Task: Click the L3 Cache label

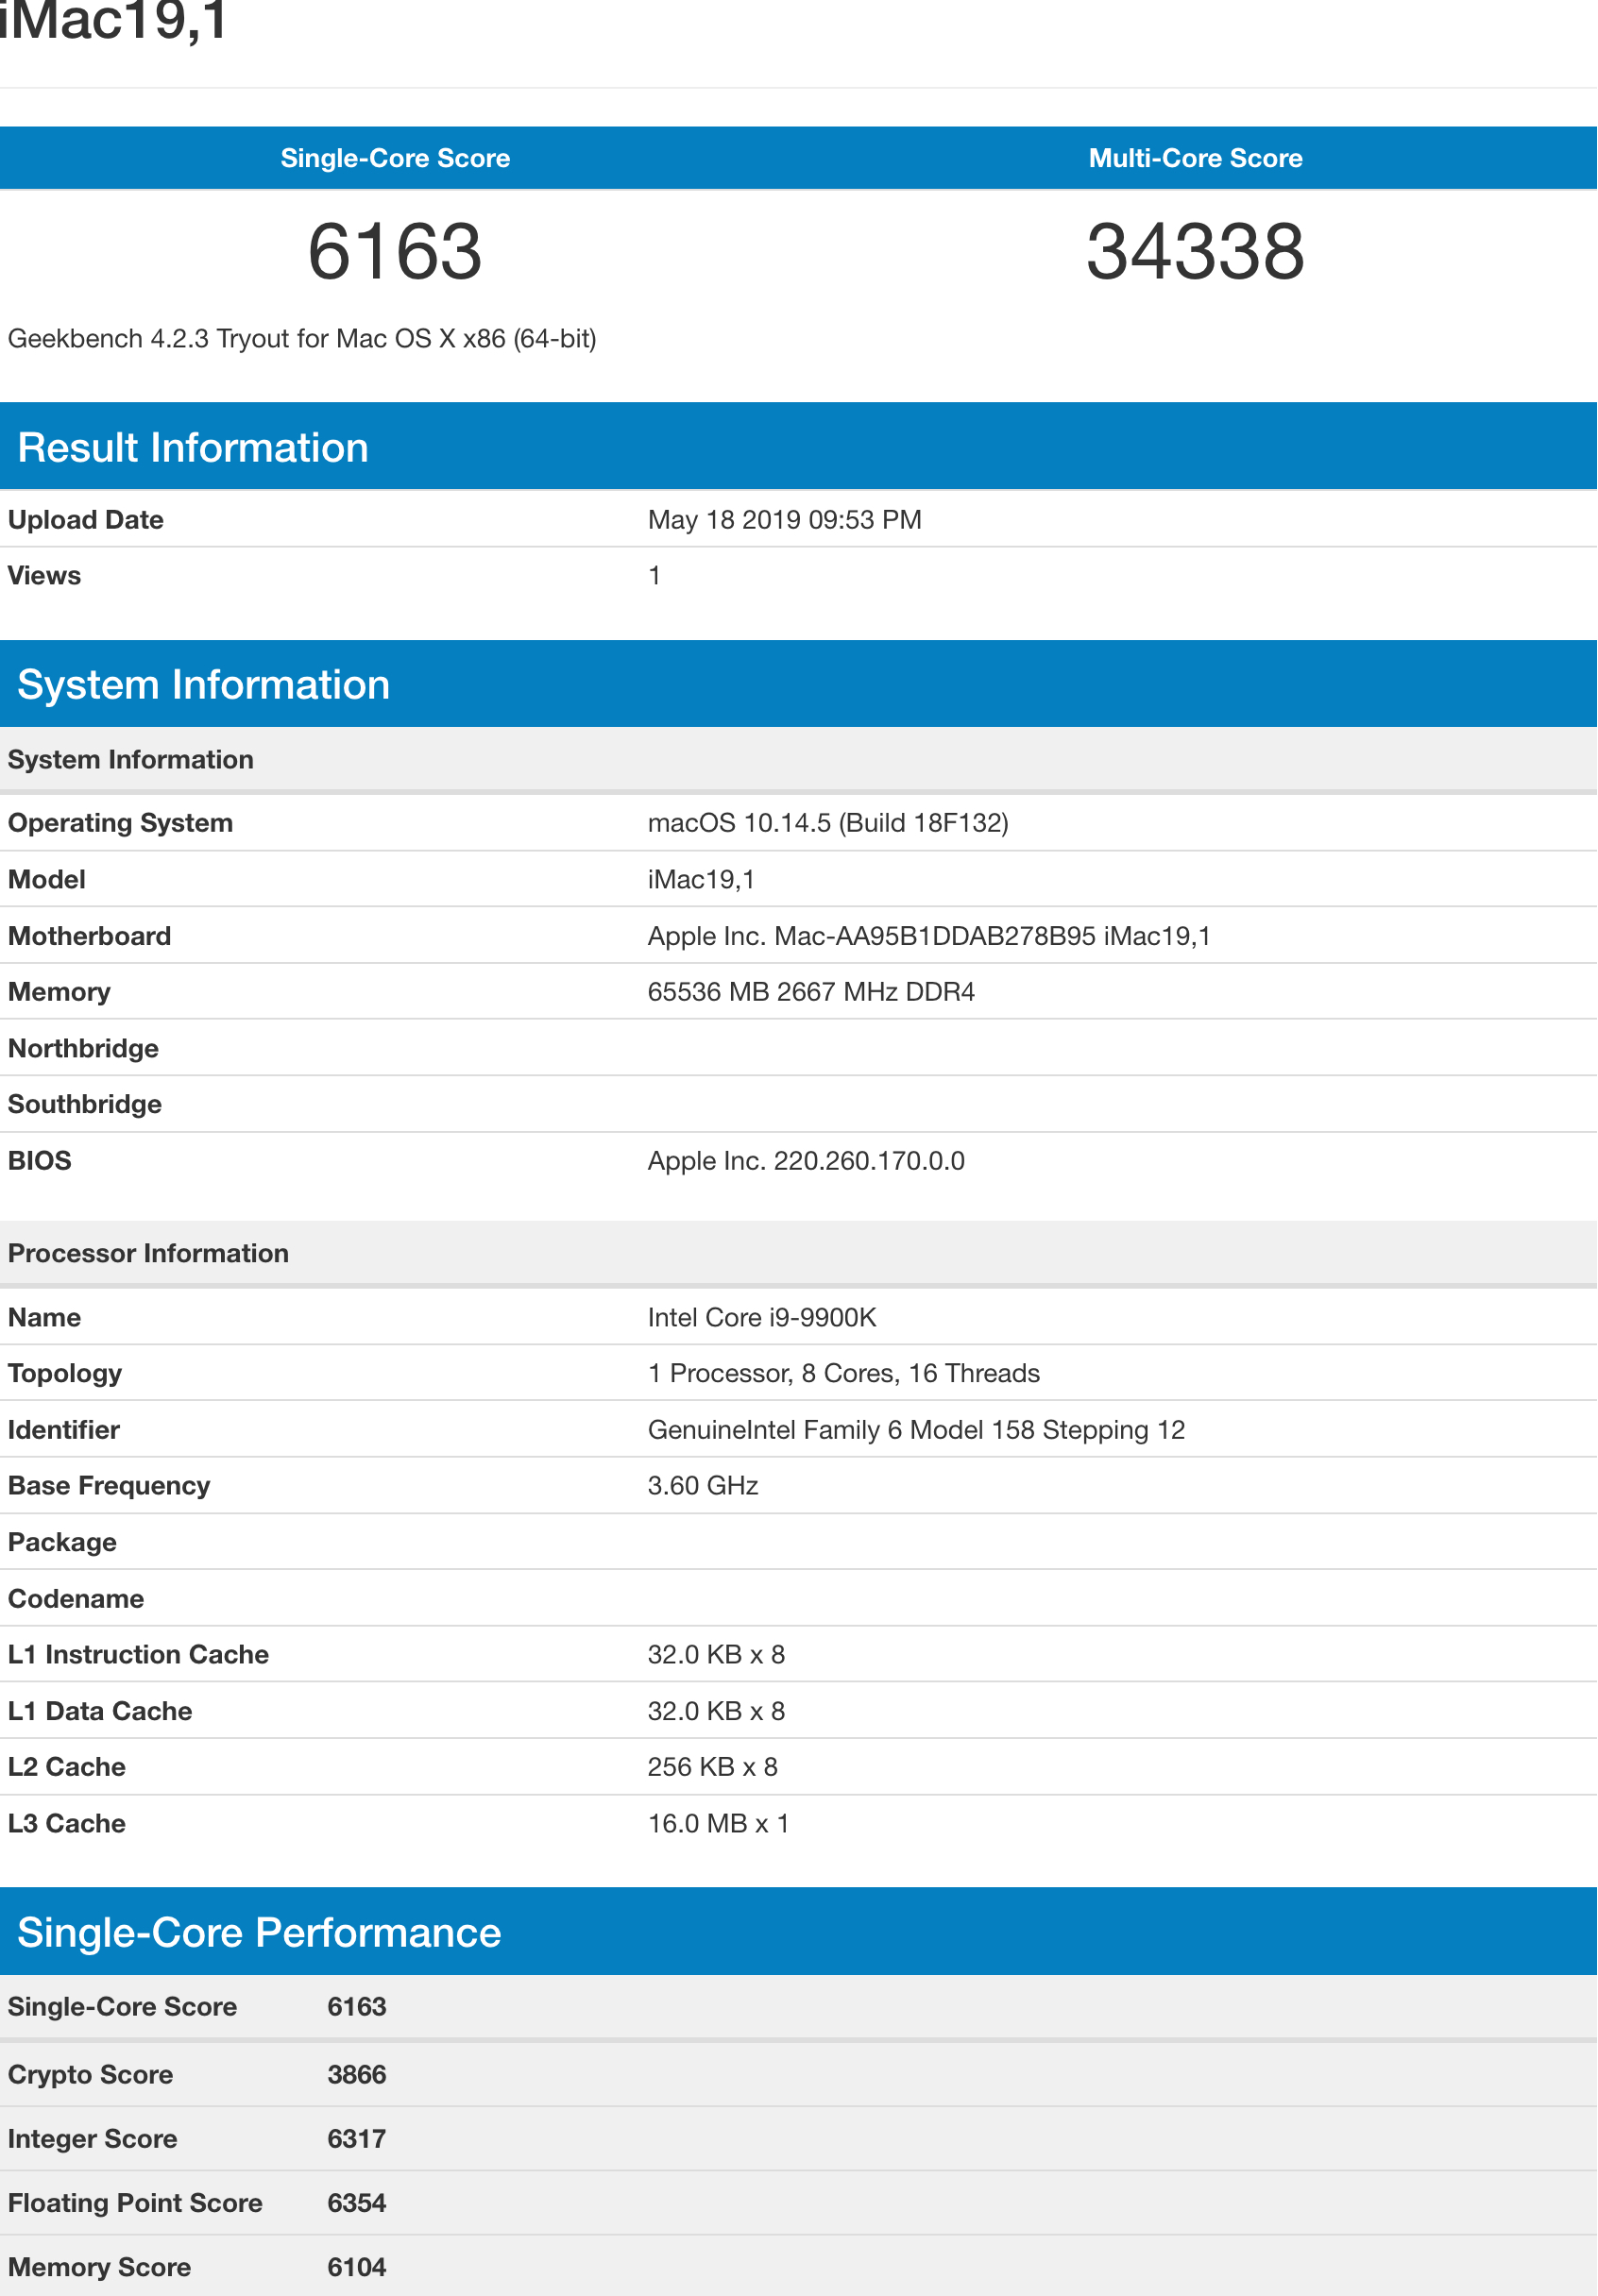Action: point(67,1824)
